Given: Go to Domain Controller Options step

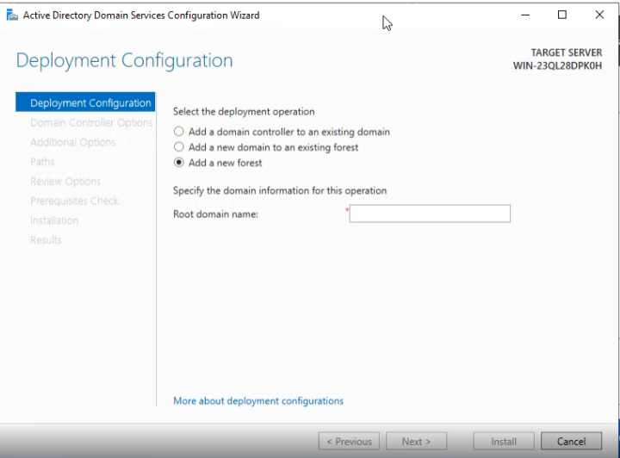Looking at the screenshot, I should pyautogui.click(x=91, y=122).
